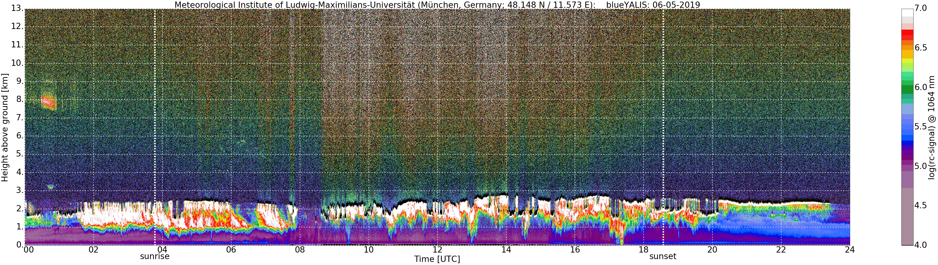Click the 'sunrise' label below the time axis

[x=155, y=256]
